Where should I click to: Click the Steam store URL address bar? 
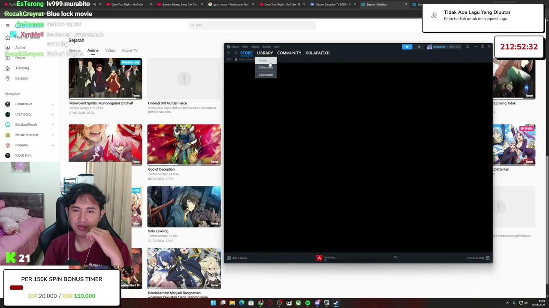pyautogui.click(x=247, y=59)
